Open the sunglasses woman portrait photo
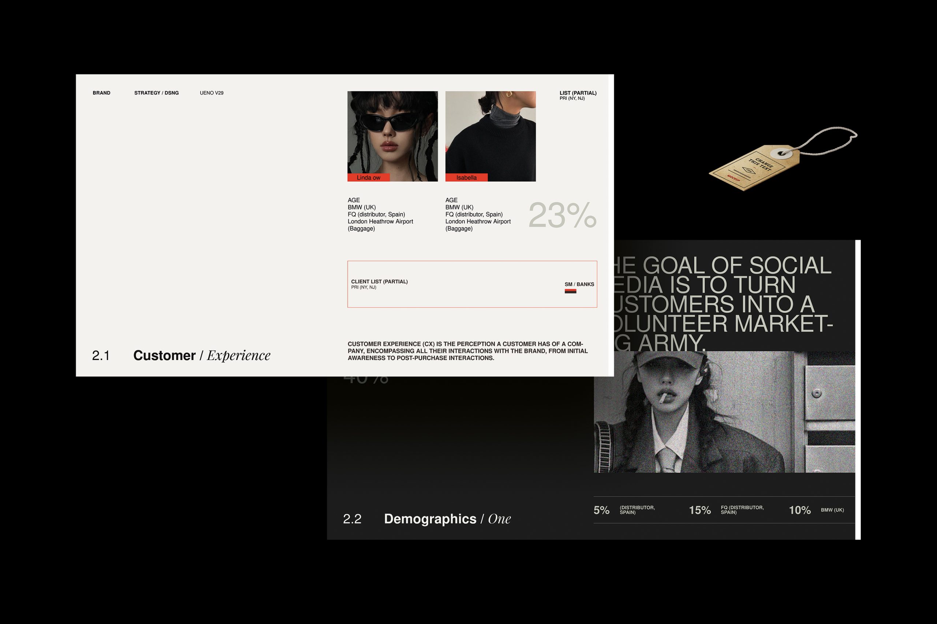This screenshot has width=937, height=624. [392, 131]
